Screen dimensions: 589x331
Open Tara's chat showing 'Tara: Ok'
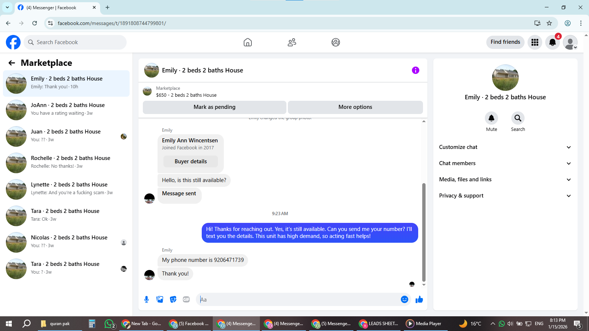[x=66, y=216]
